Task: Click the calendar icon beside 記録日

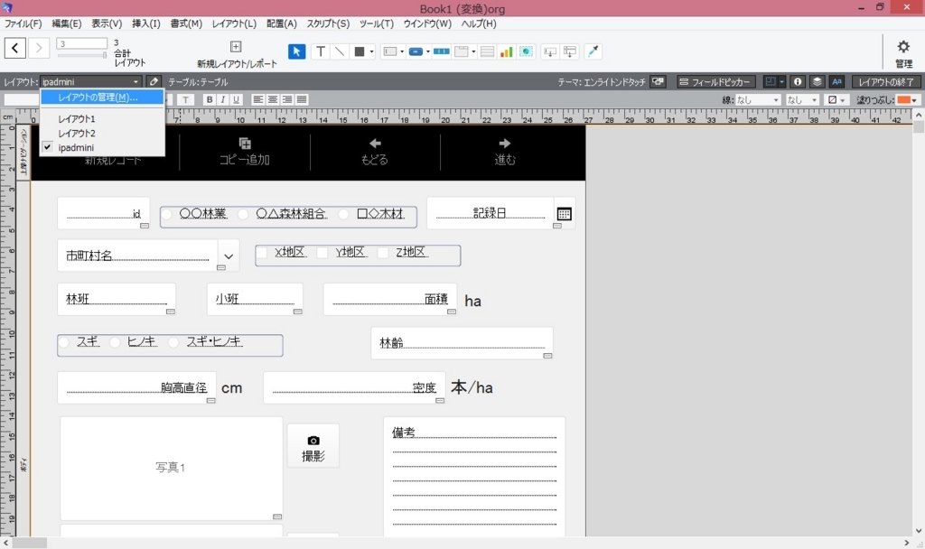Action: pyautogui.click(x=564, y=214)
